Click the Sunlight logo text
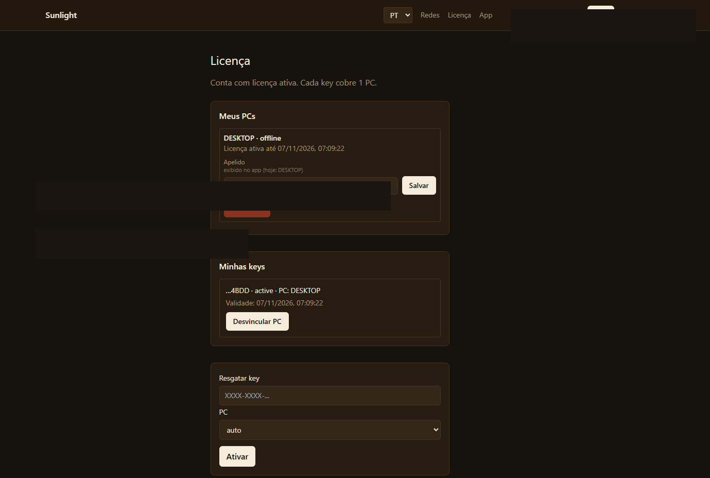The image size is (710, 478). [61, 15]
